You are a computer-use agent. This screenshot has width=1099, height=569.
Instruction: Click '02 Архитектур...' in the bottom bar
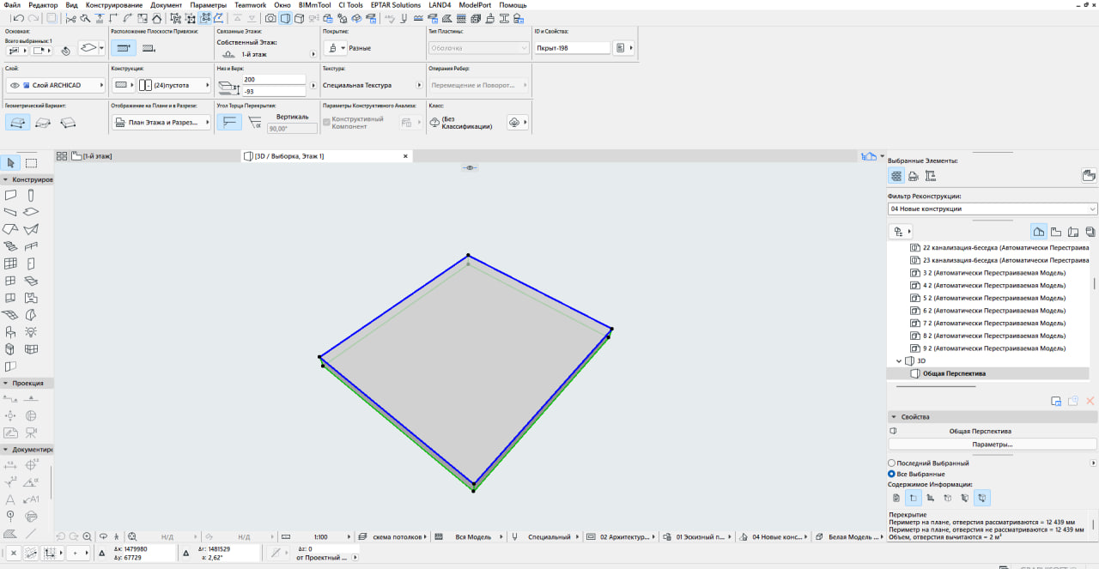pyautogui.click(x=624, y=536)
